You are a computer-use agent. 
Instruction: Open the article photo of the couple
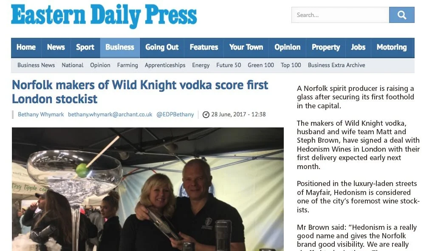[147, 189]
